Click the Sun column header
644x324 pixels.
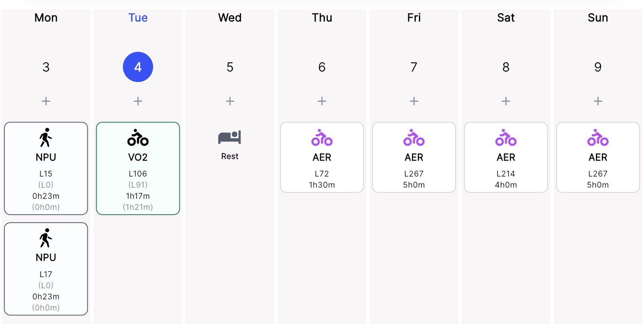click(598, 18)
